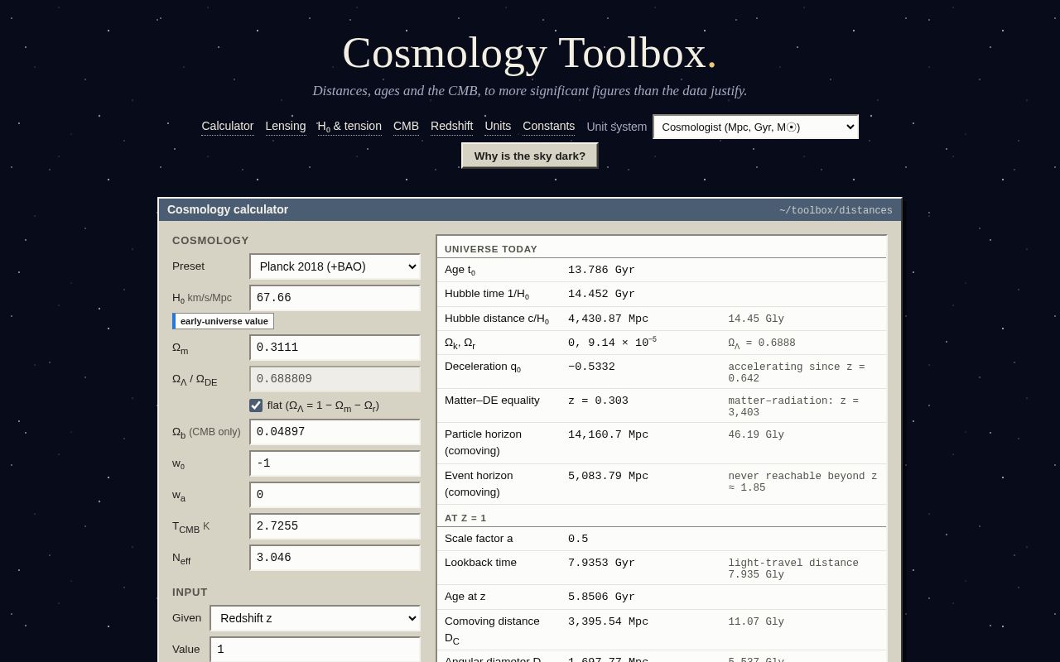The image size is (1060, 662).
Task: Select the Age t₀ value 13.786 Gyr
Action: pyautogui.click(x=601, y=270)
